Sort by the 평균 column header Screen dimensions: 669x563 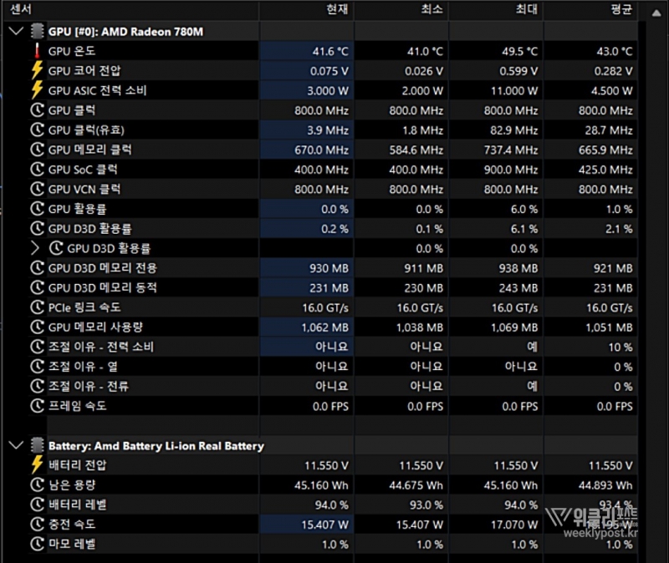coord(591,9)
